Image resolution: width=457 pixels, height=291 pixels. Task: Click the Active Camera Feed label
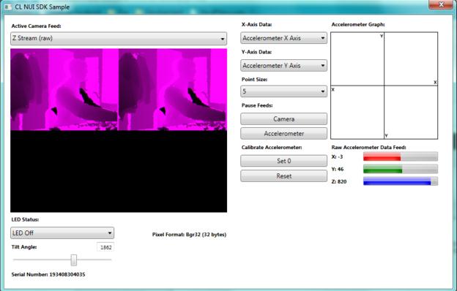click(36, 26)
